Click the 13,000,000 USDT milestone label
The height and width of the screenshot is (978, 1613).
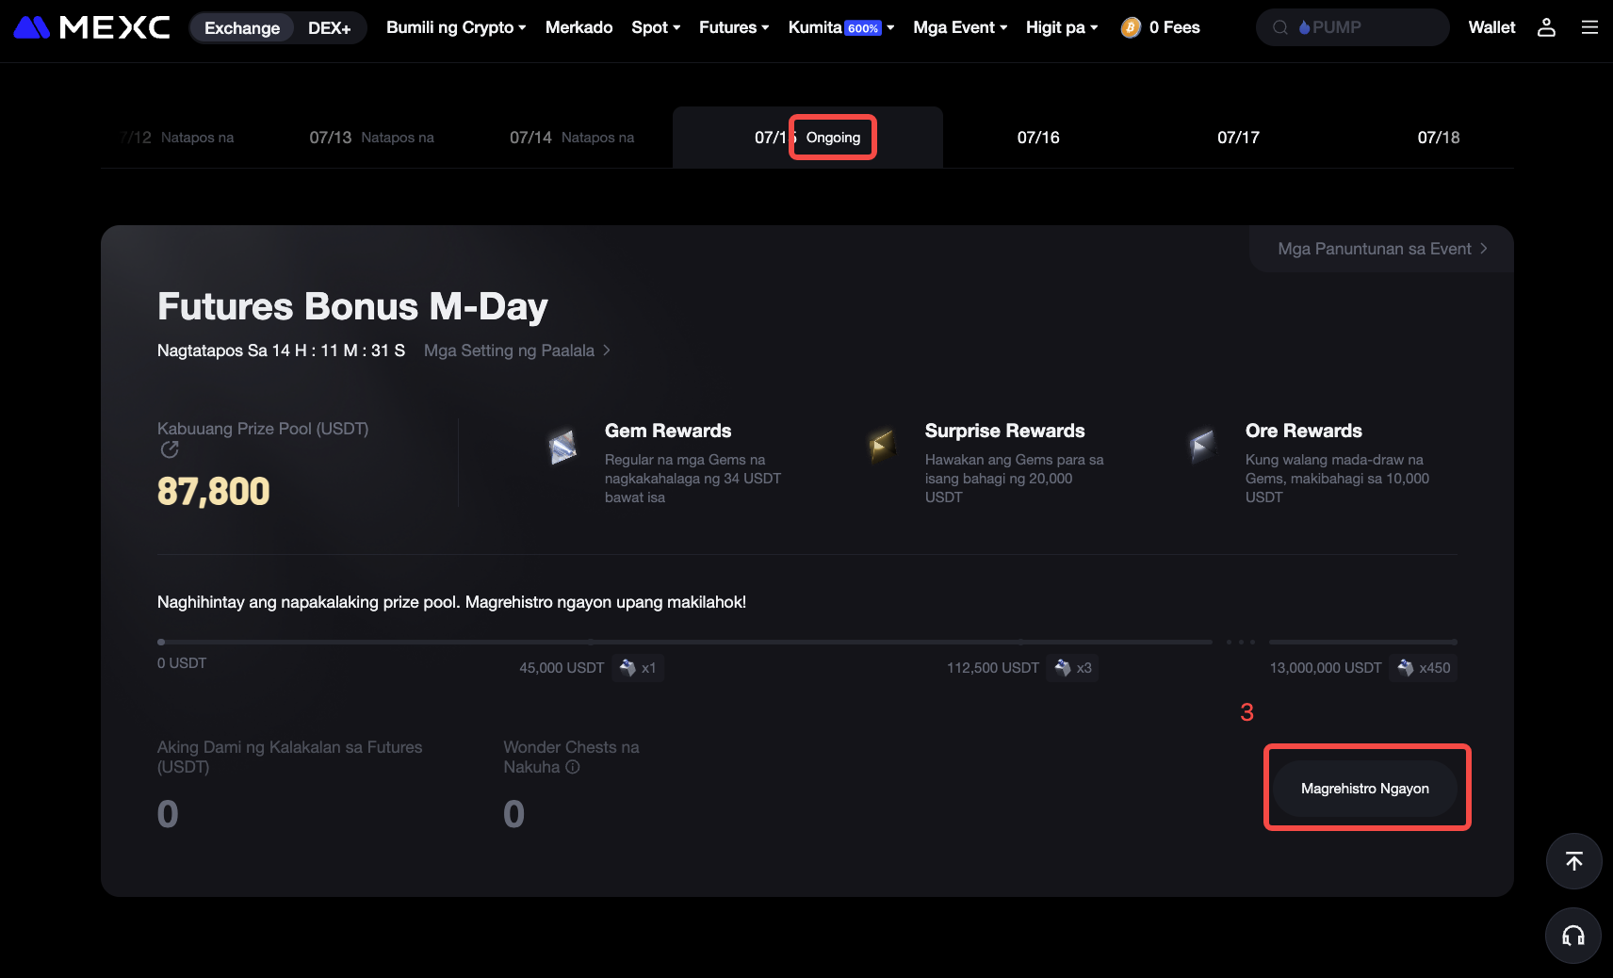(1326, 668)
